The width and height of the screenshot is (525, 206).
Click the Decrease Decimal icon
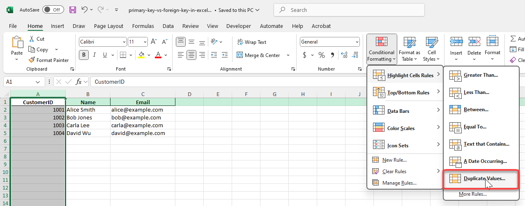355,55
